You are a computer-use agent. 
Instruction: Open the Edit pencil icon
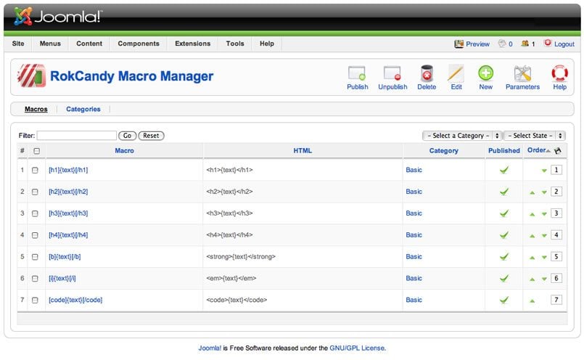tap(456, 74)
